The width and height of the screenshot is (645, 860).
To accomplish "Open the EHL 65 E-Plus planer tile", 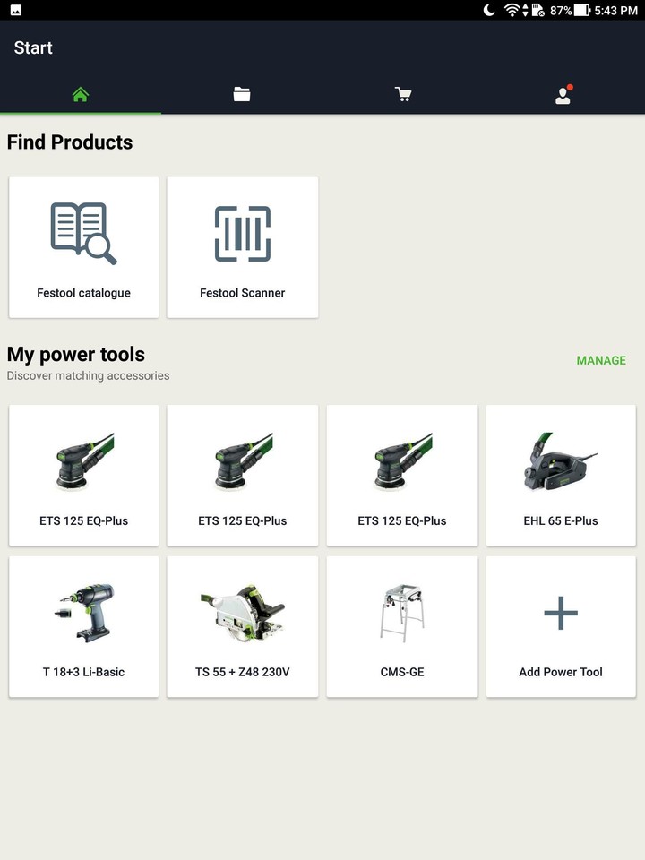I will (x=561, y=475).
